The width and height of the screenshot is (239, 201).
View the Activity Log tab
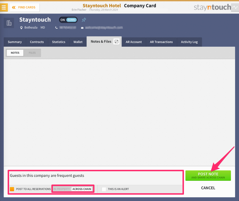pos(189,42)
